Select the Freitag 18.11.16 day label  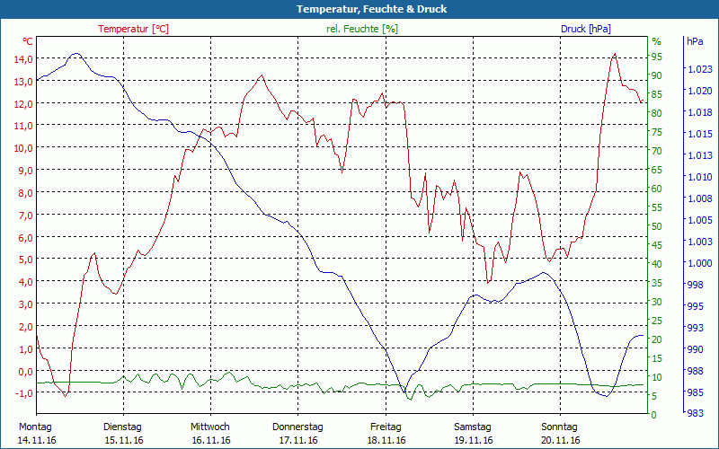[386, 433]
